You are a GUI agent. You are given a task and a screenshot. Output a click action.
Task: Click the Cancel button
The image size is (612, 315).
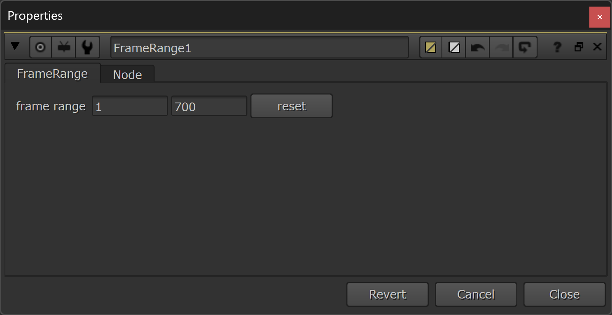[x=476, y=294]
